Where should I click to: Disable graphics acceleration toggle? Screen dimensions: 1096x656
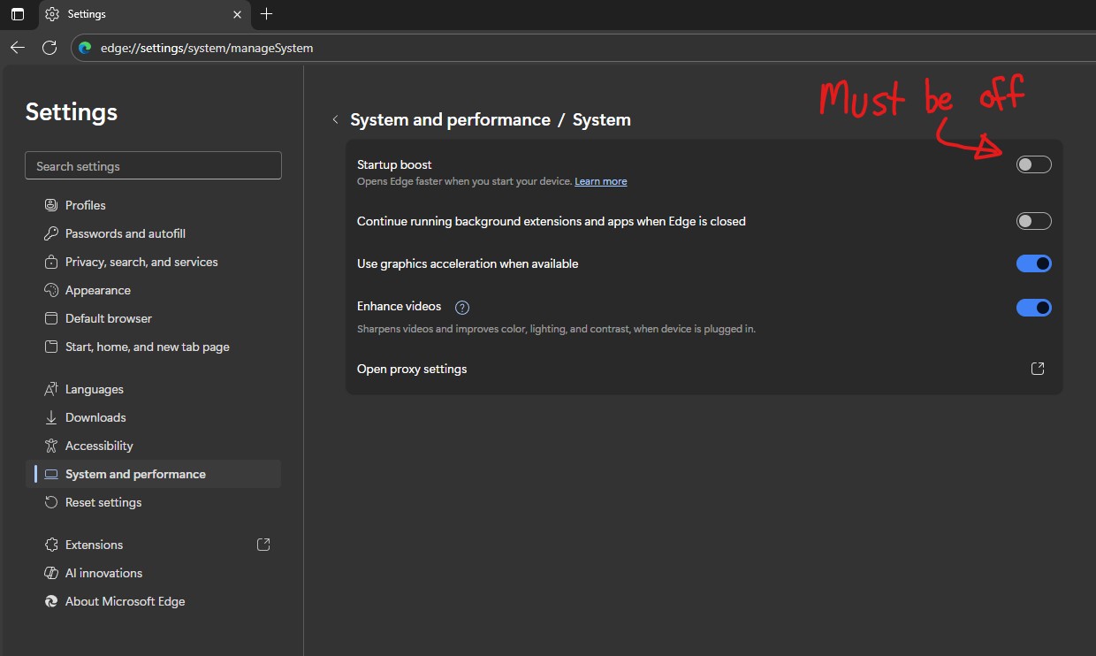coord(1033,263)
